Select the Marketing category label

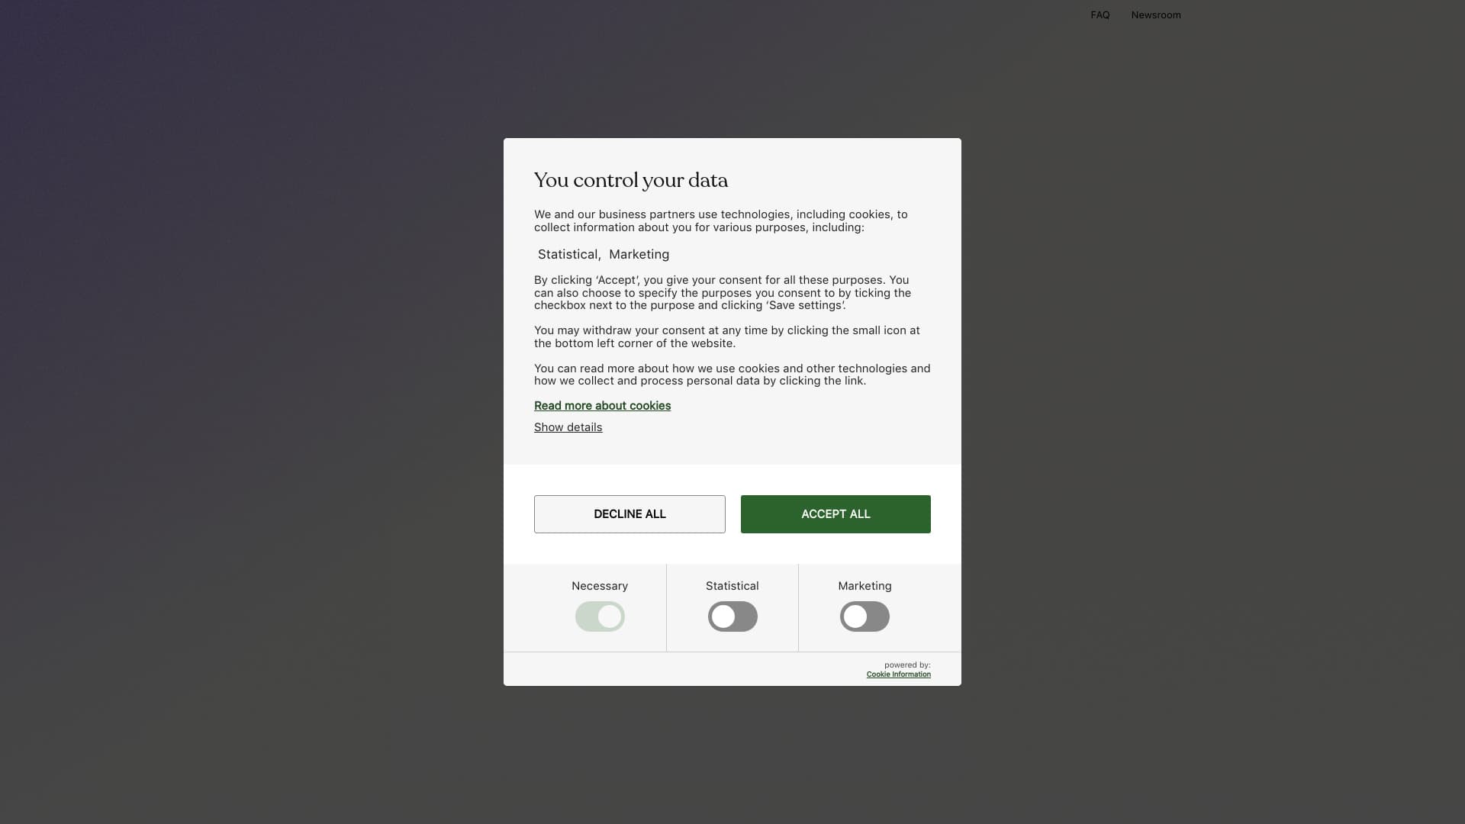tap(865, 585)
